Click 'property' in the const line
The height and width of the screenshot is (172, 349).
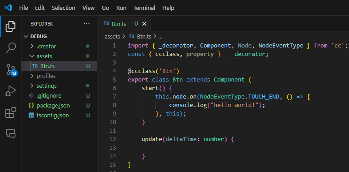(x=200, y=54)
